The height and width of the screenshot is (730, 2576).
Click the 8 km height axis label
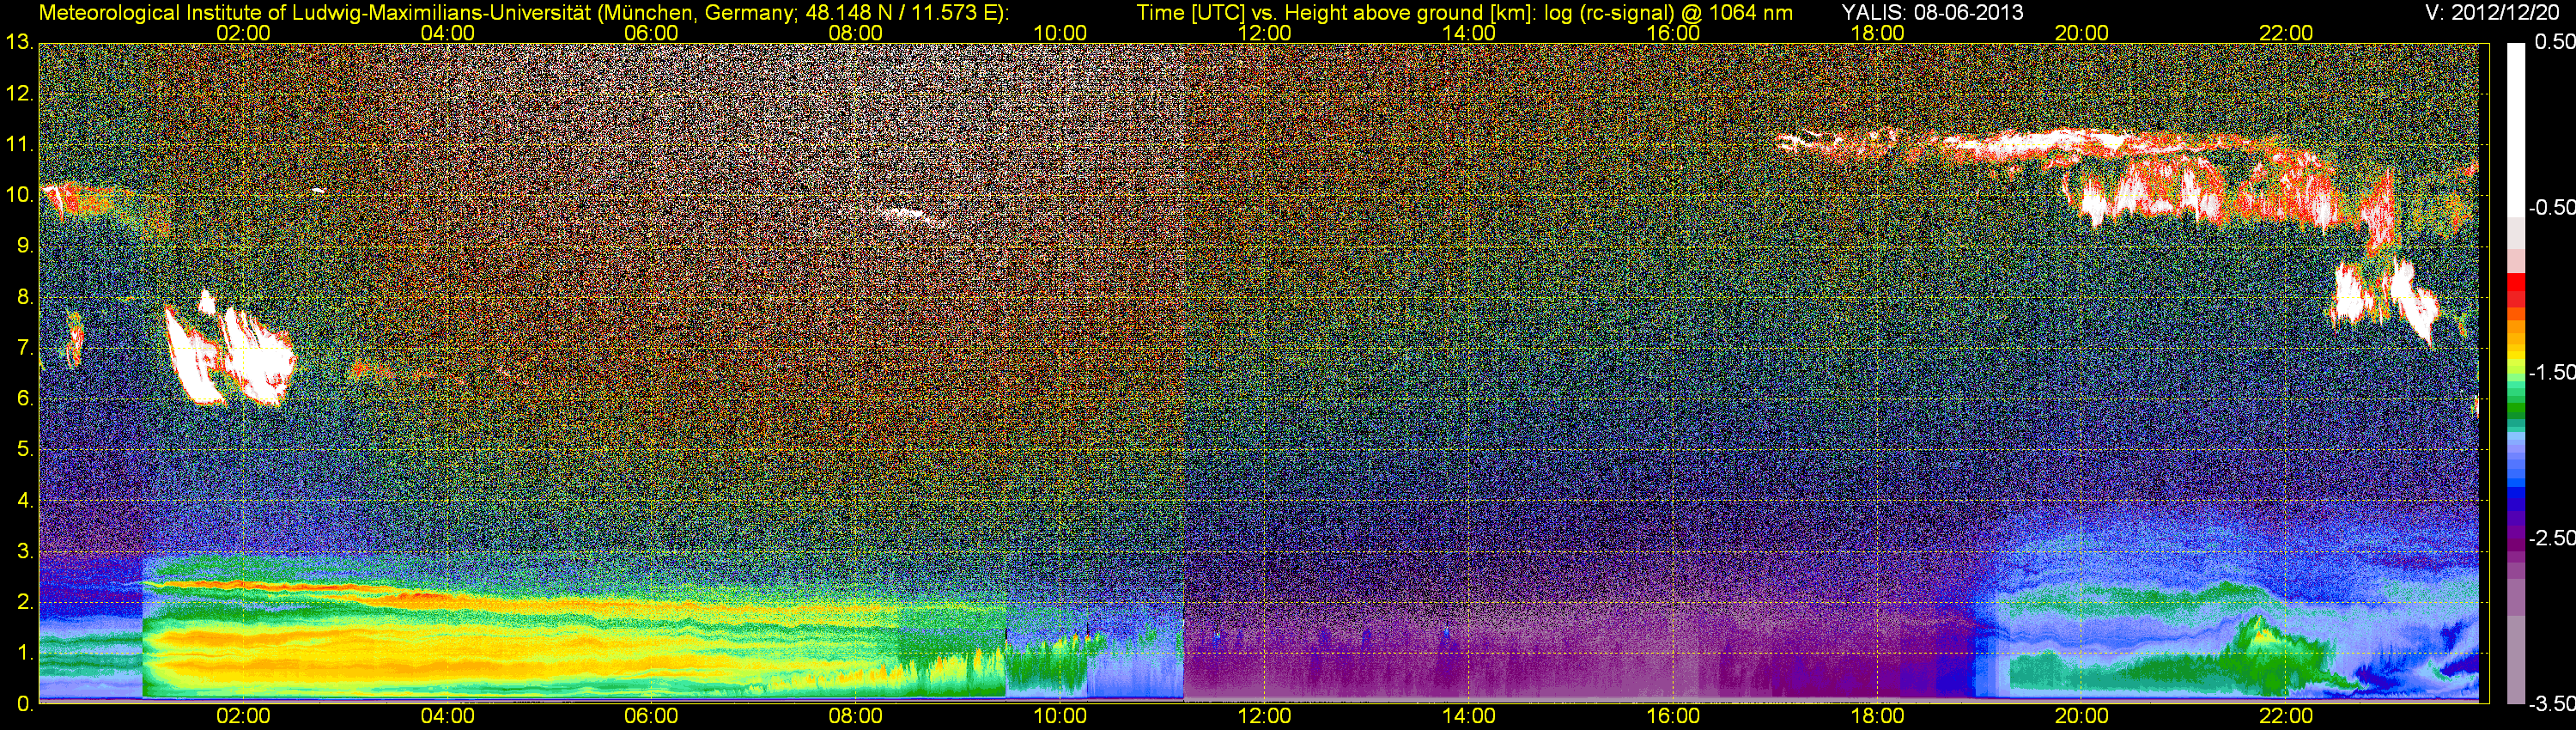click(24, 297)
